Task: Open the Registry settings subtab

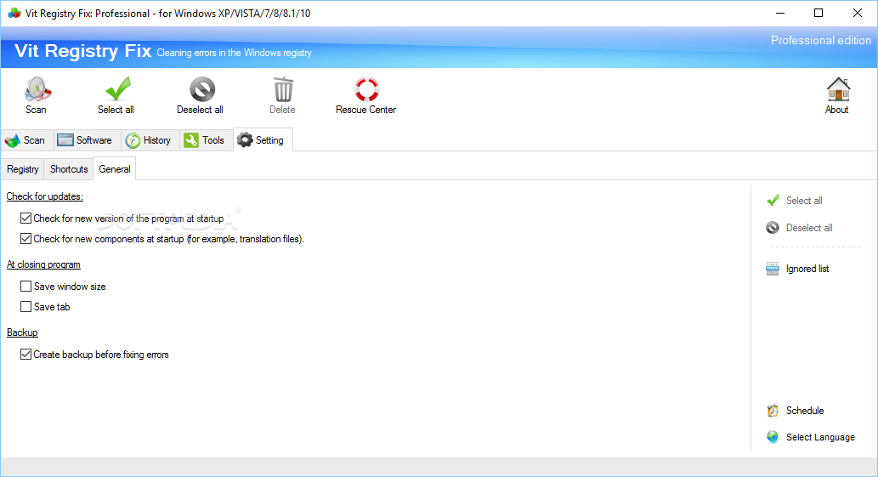Action: coord(23,169)
